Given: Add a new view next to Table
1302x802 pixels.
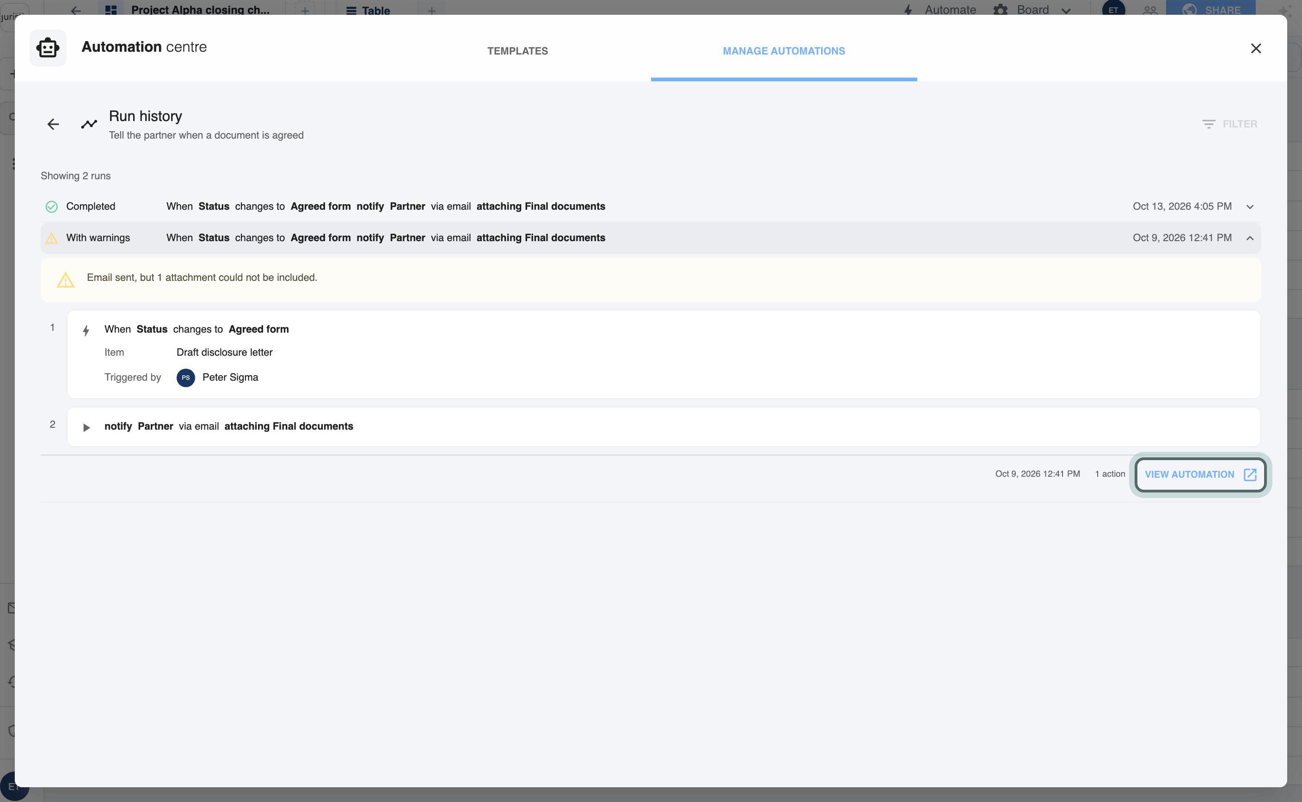Looking at the screenshot, I should pyautogui.click(x=431, y=11).
